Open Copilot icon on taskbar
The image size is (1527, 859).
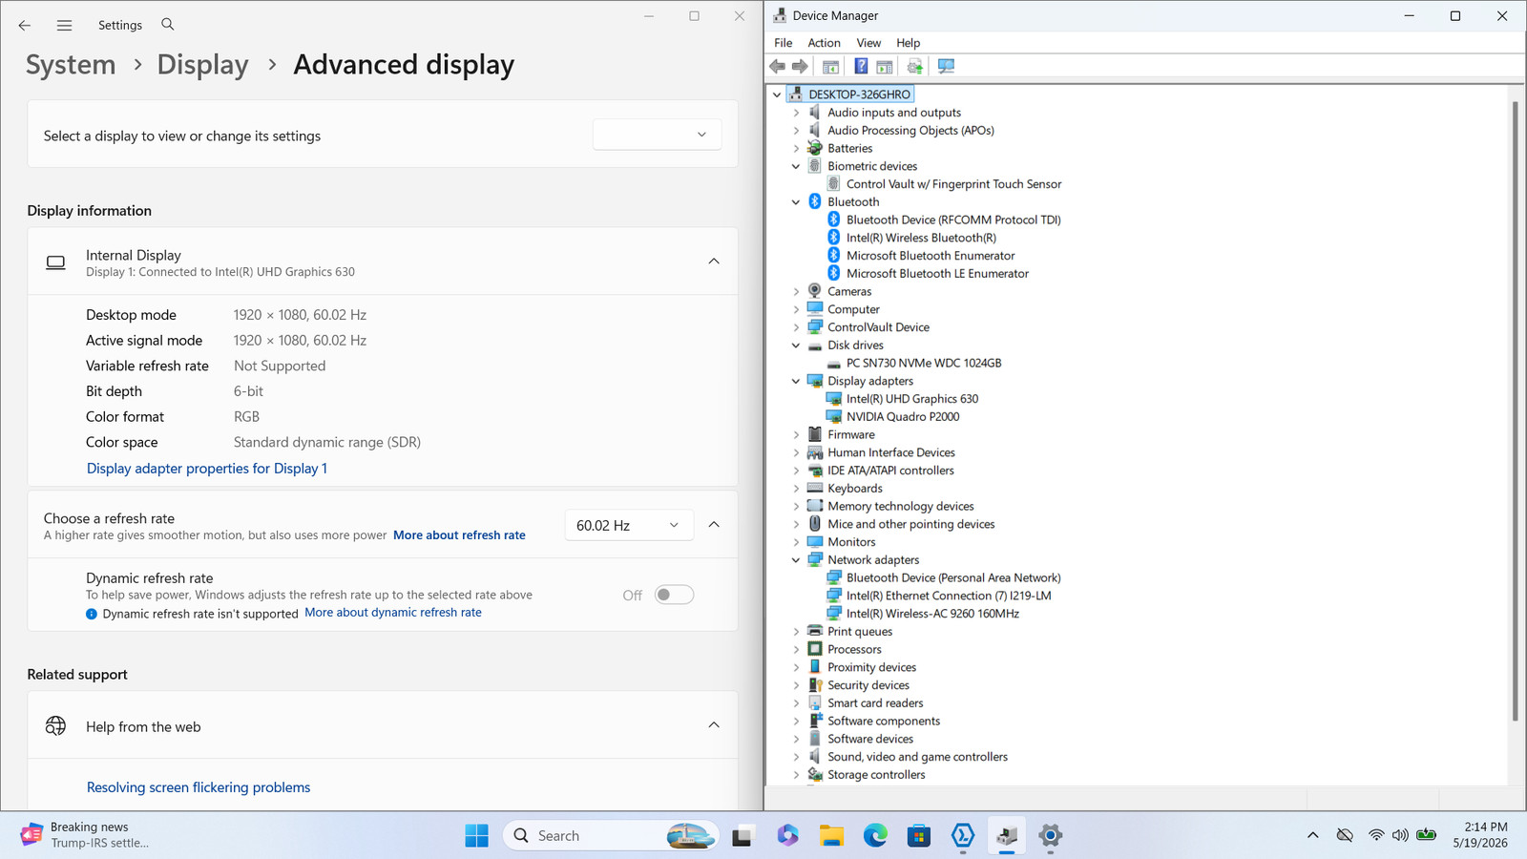click(x=787, y=835)
